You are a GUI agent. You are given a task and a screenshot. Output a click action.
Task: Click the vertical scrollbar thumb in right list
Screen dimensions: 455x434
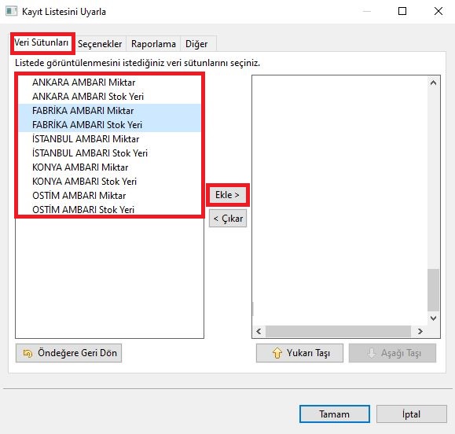point(433,290)
